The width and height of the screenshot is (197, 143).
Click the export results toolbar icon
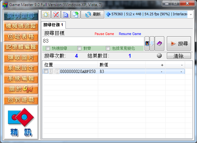click(x=75, y=14)
